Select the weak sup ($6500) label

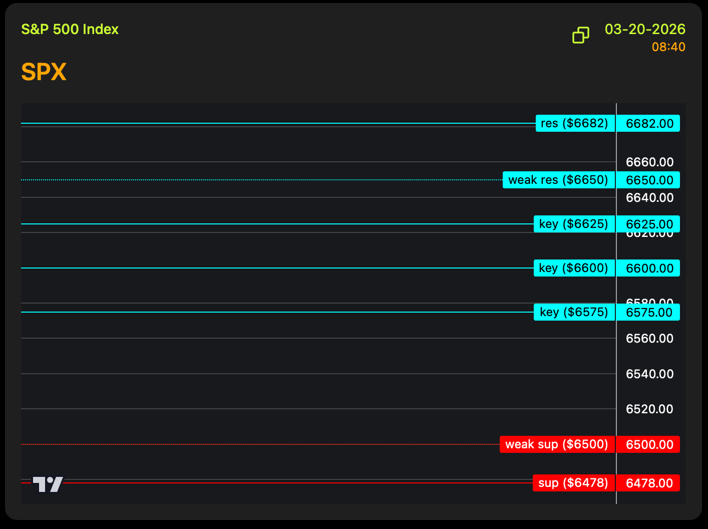click(x=557, y=444)
